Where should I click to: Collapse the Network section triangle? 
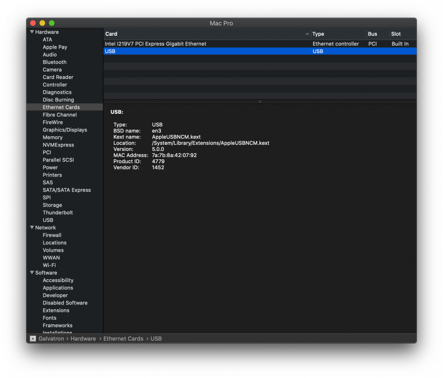32,228
